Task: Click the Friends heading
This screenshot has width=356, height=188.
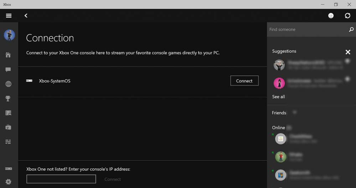Action: point(279,113)
